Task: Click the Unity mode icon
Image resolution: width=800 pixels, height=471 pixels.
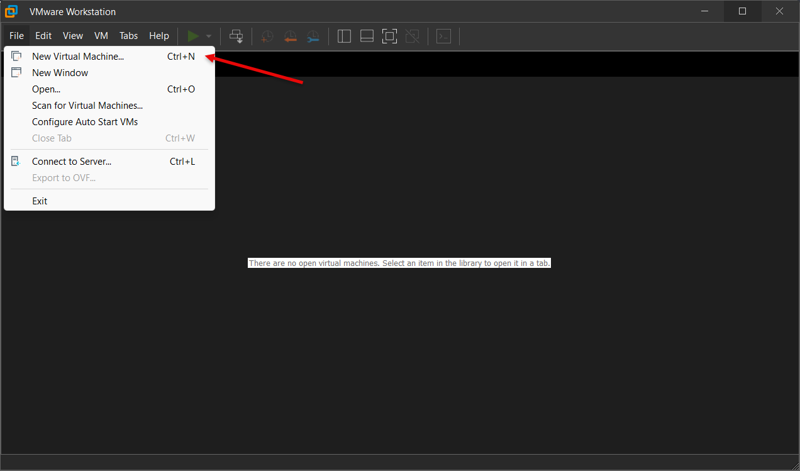Action: point(412,36)
